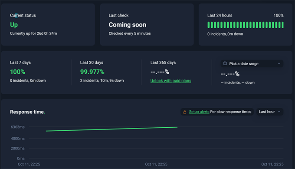Image resolution: width=295 pixels, height=169 pixels.
Task: Click the last bar of Last 24 hours
Action: pyautogui.click(x=282, y=25)
